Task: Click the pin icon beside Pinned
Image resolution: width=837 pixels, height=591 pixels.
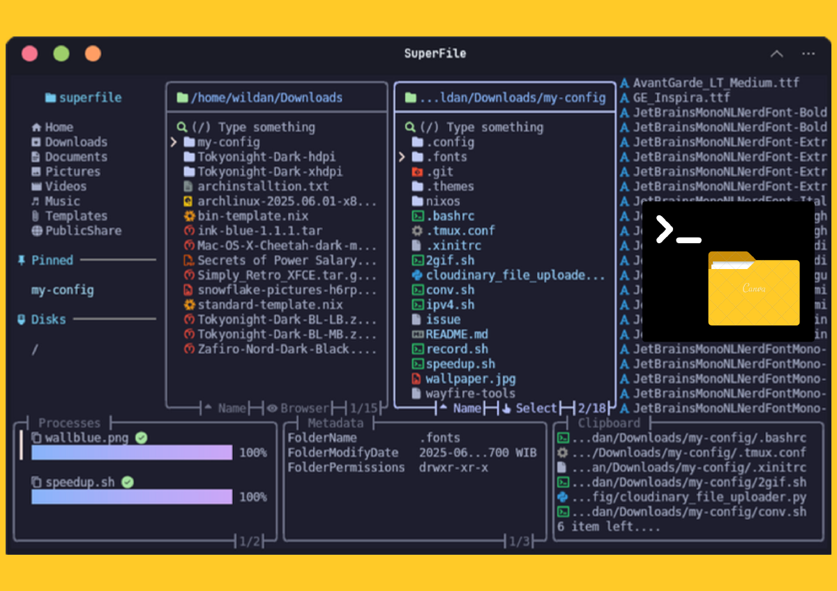Action: coord(21,260)
